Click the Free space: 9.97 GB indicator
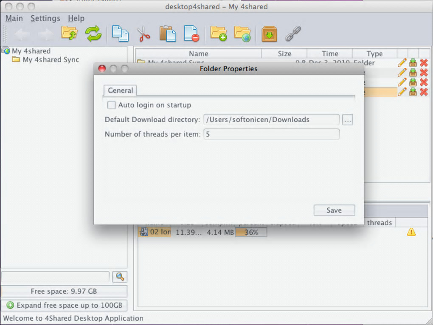Image resolution: width=433 pixels, height=325 pixels. click(64, 291)
